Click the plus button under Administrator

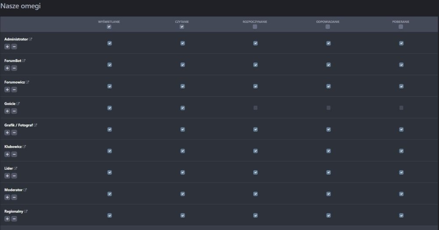point(7,47)
